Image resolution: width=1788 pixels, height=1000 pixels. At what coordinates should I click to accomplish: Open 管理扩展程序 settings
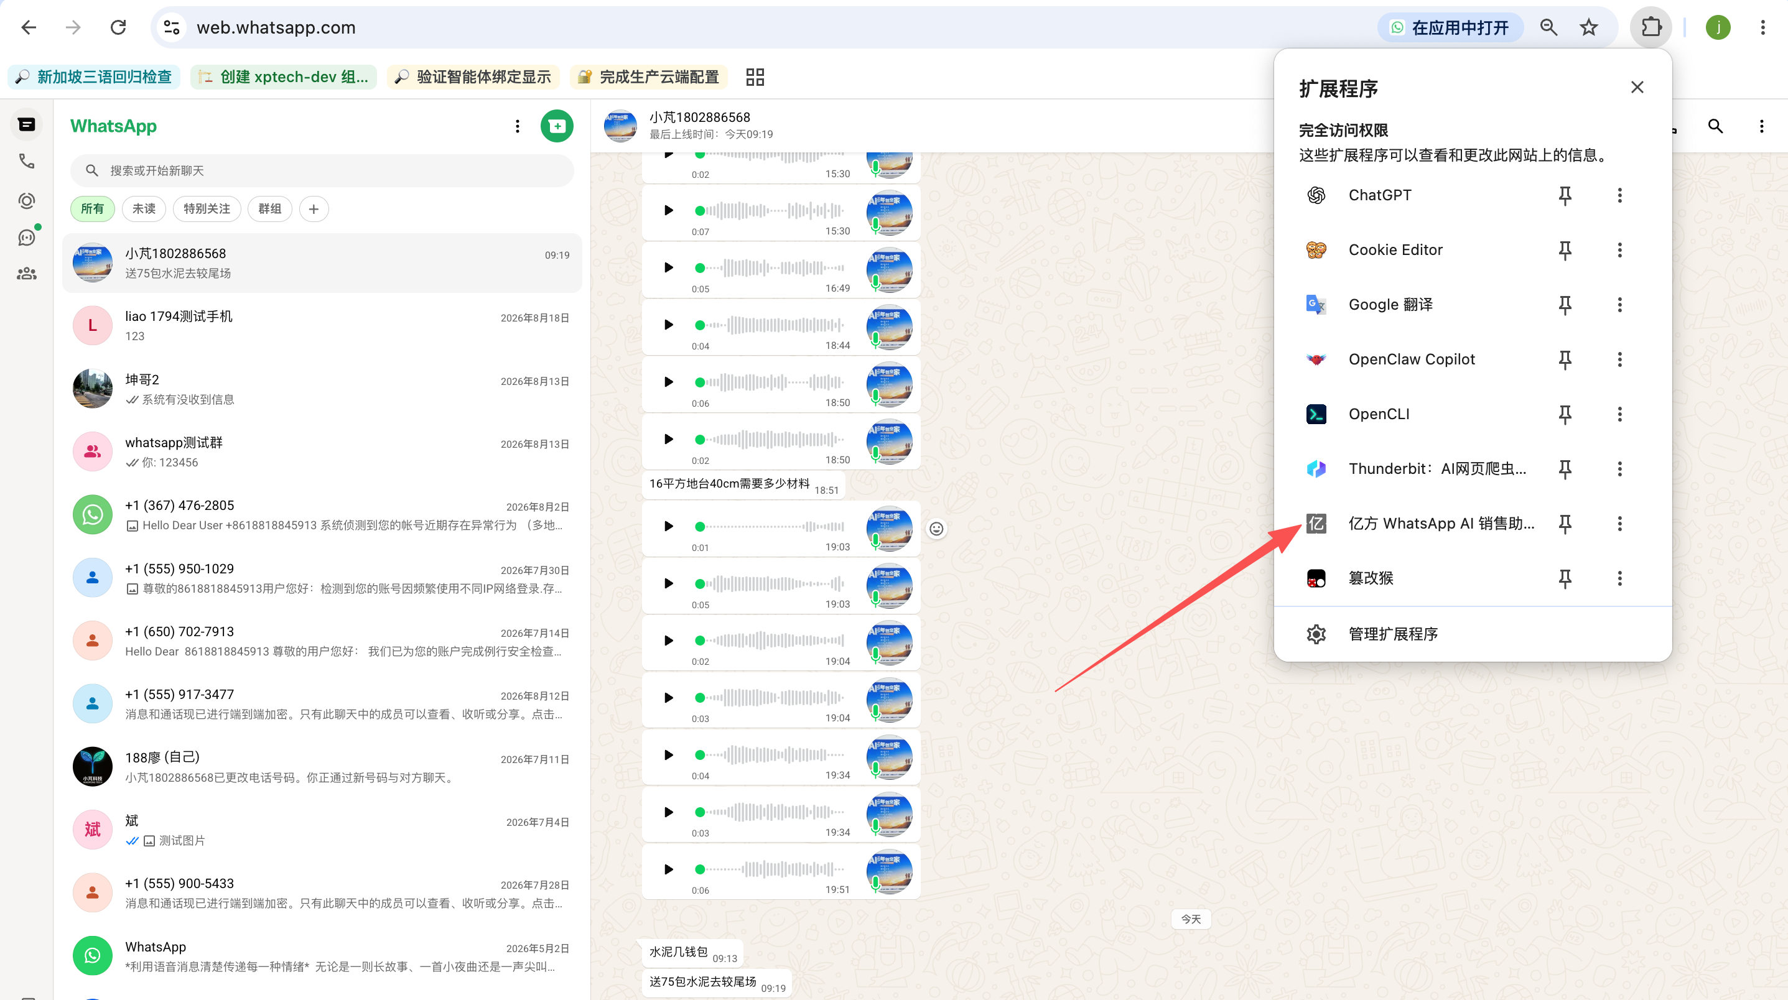coord(1473,634)
